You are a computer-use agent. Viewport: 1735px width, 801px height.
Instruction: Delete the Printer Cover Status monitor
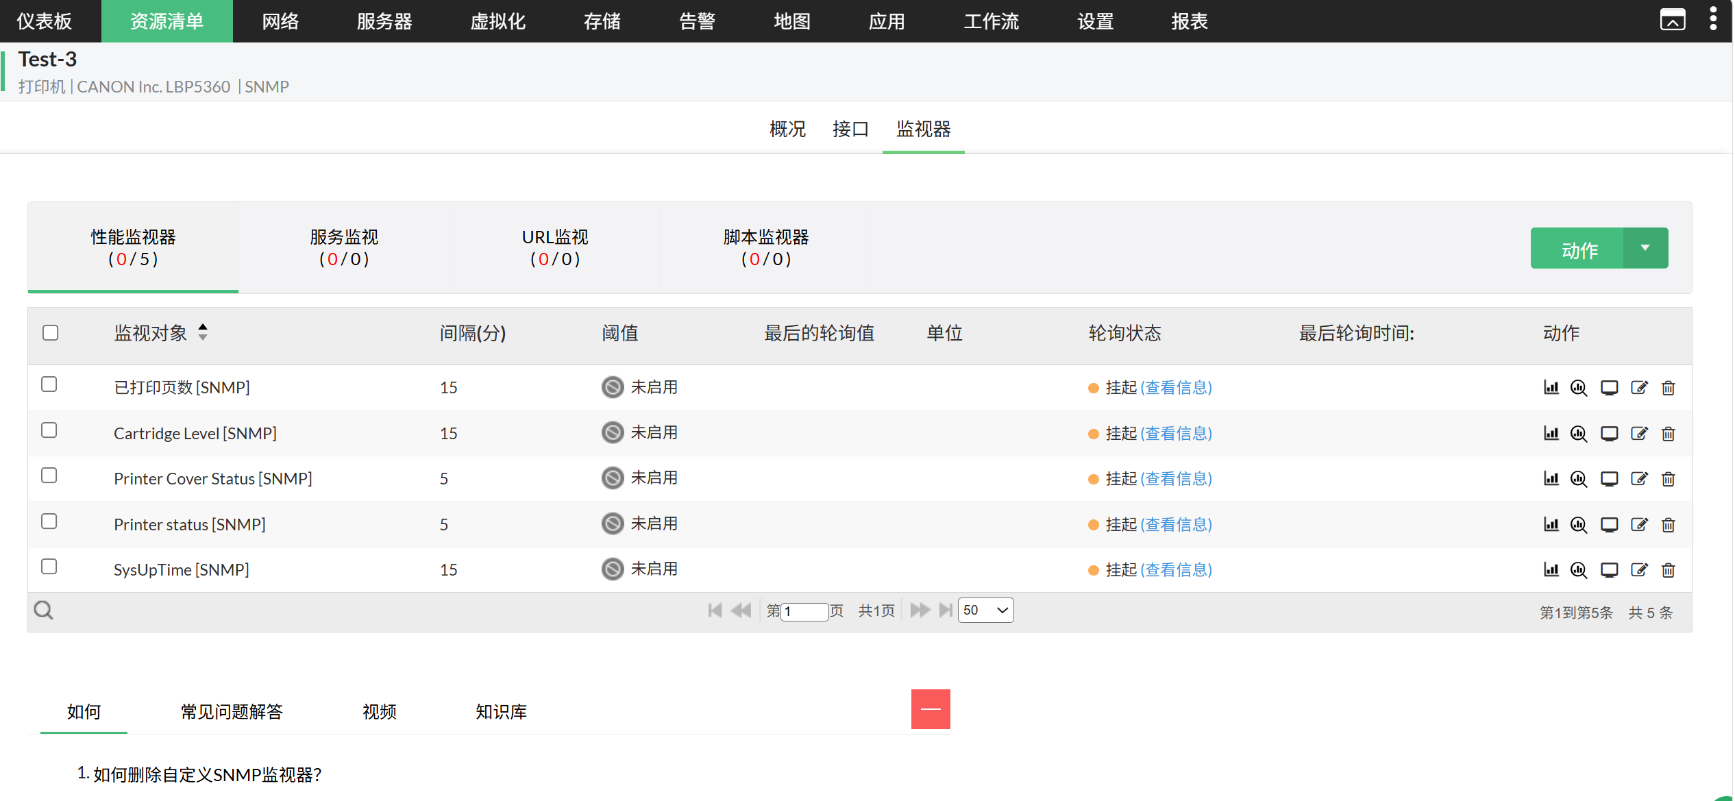coord(1668,478)
